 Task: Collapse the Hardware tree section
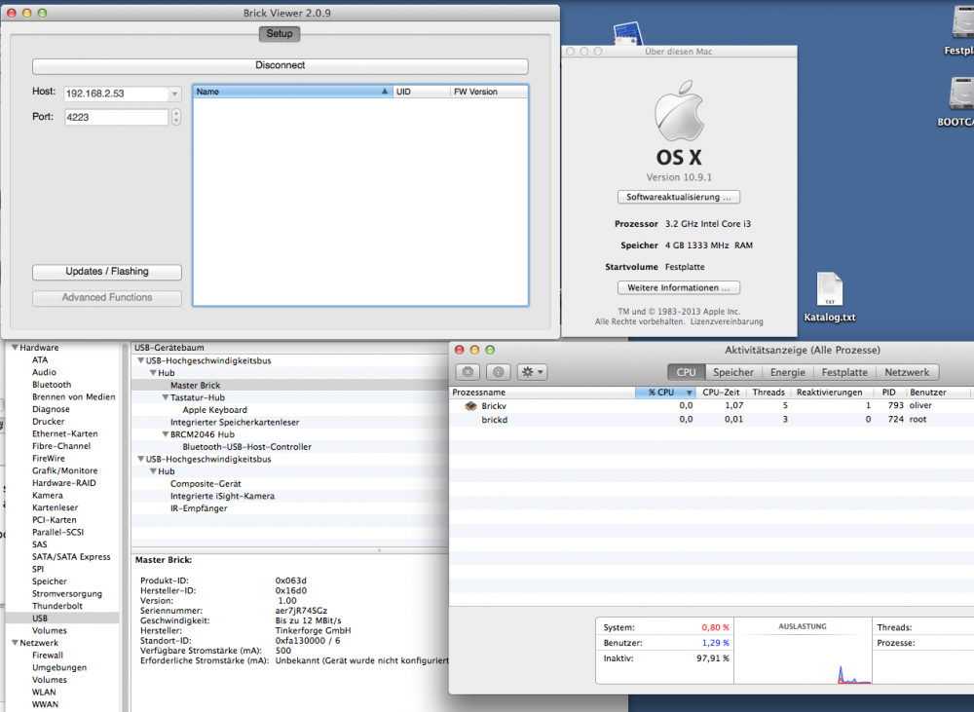pos(15,348)
